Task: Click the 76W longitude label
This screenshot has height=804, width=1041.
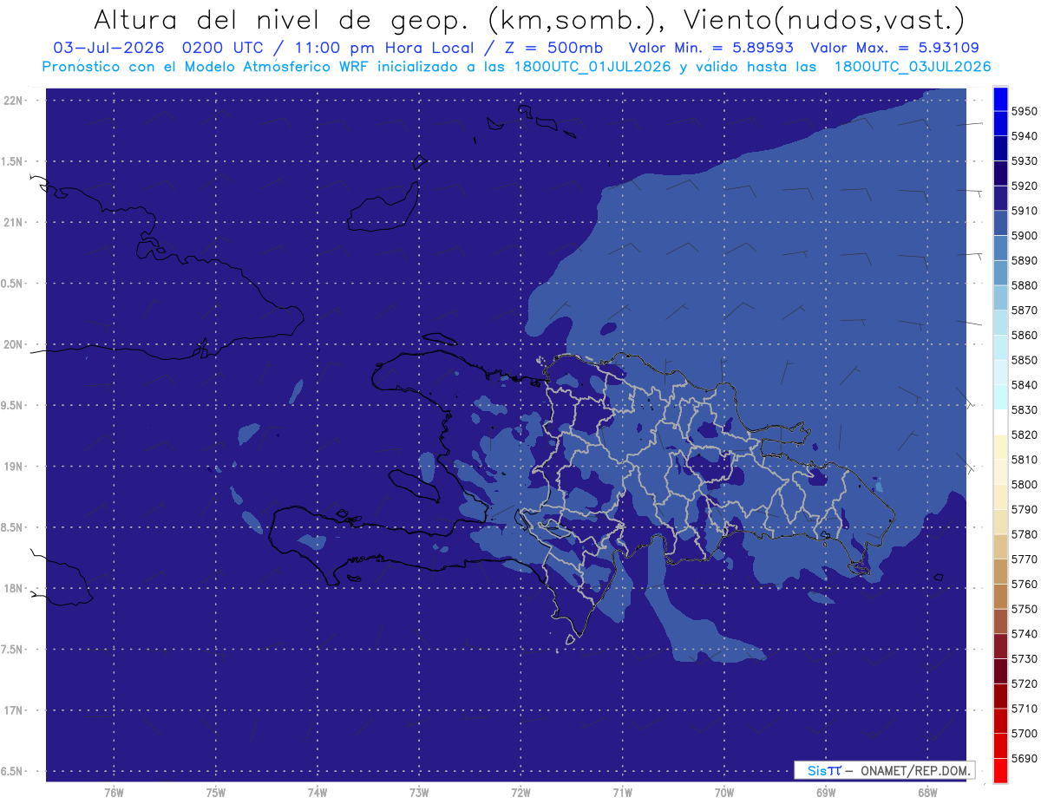Action: point(114,793)
